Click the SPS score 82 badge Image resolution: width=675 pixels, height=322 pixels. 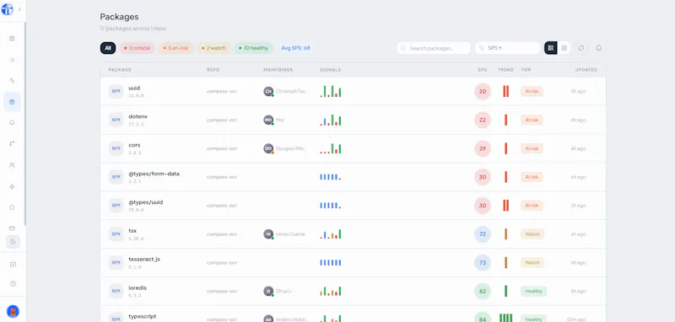coord(483,291)
